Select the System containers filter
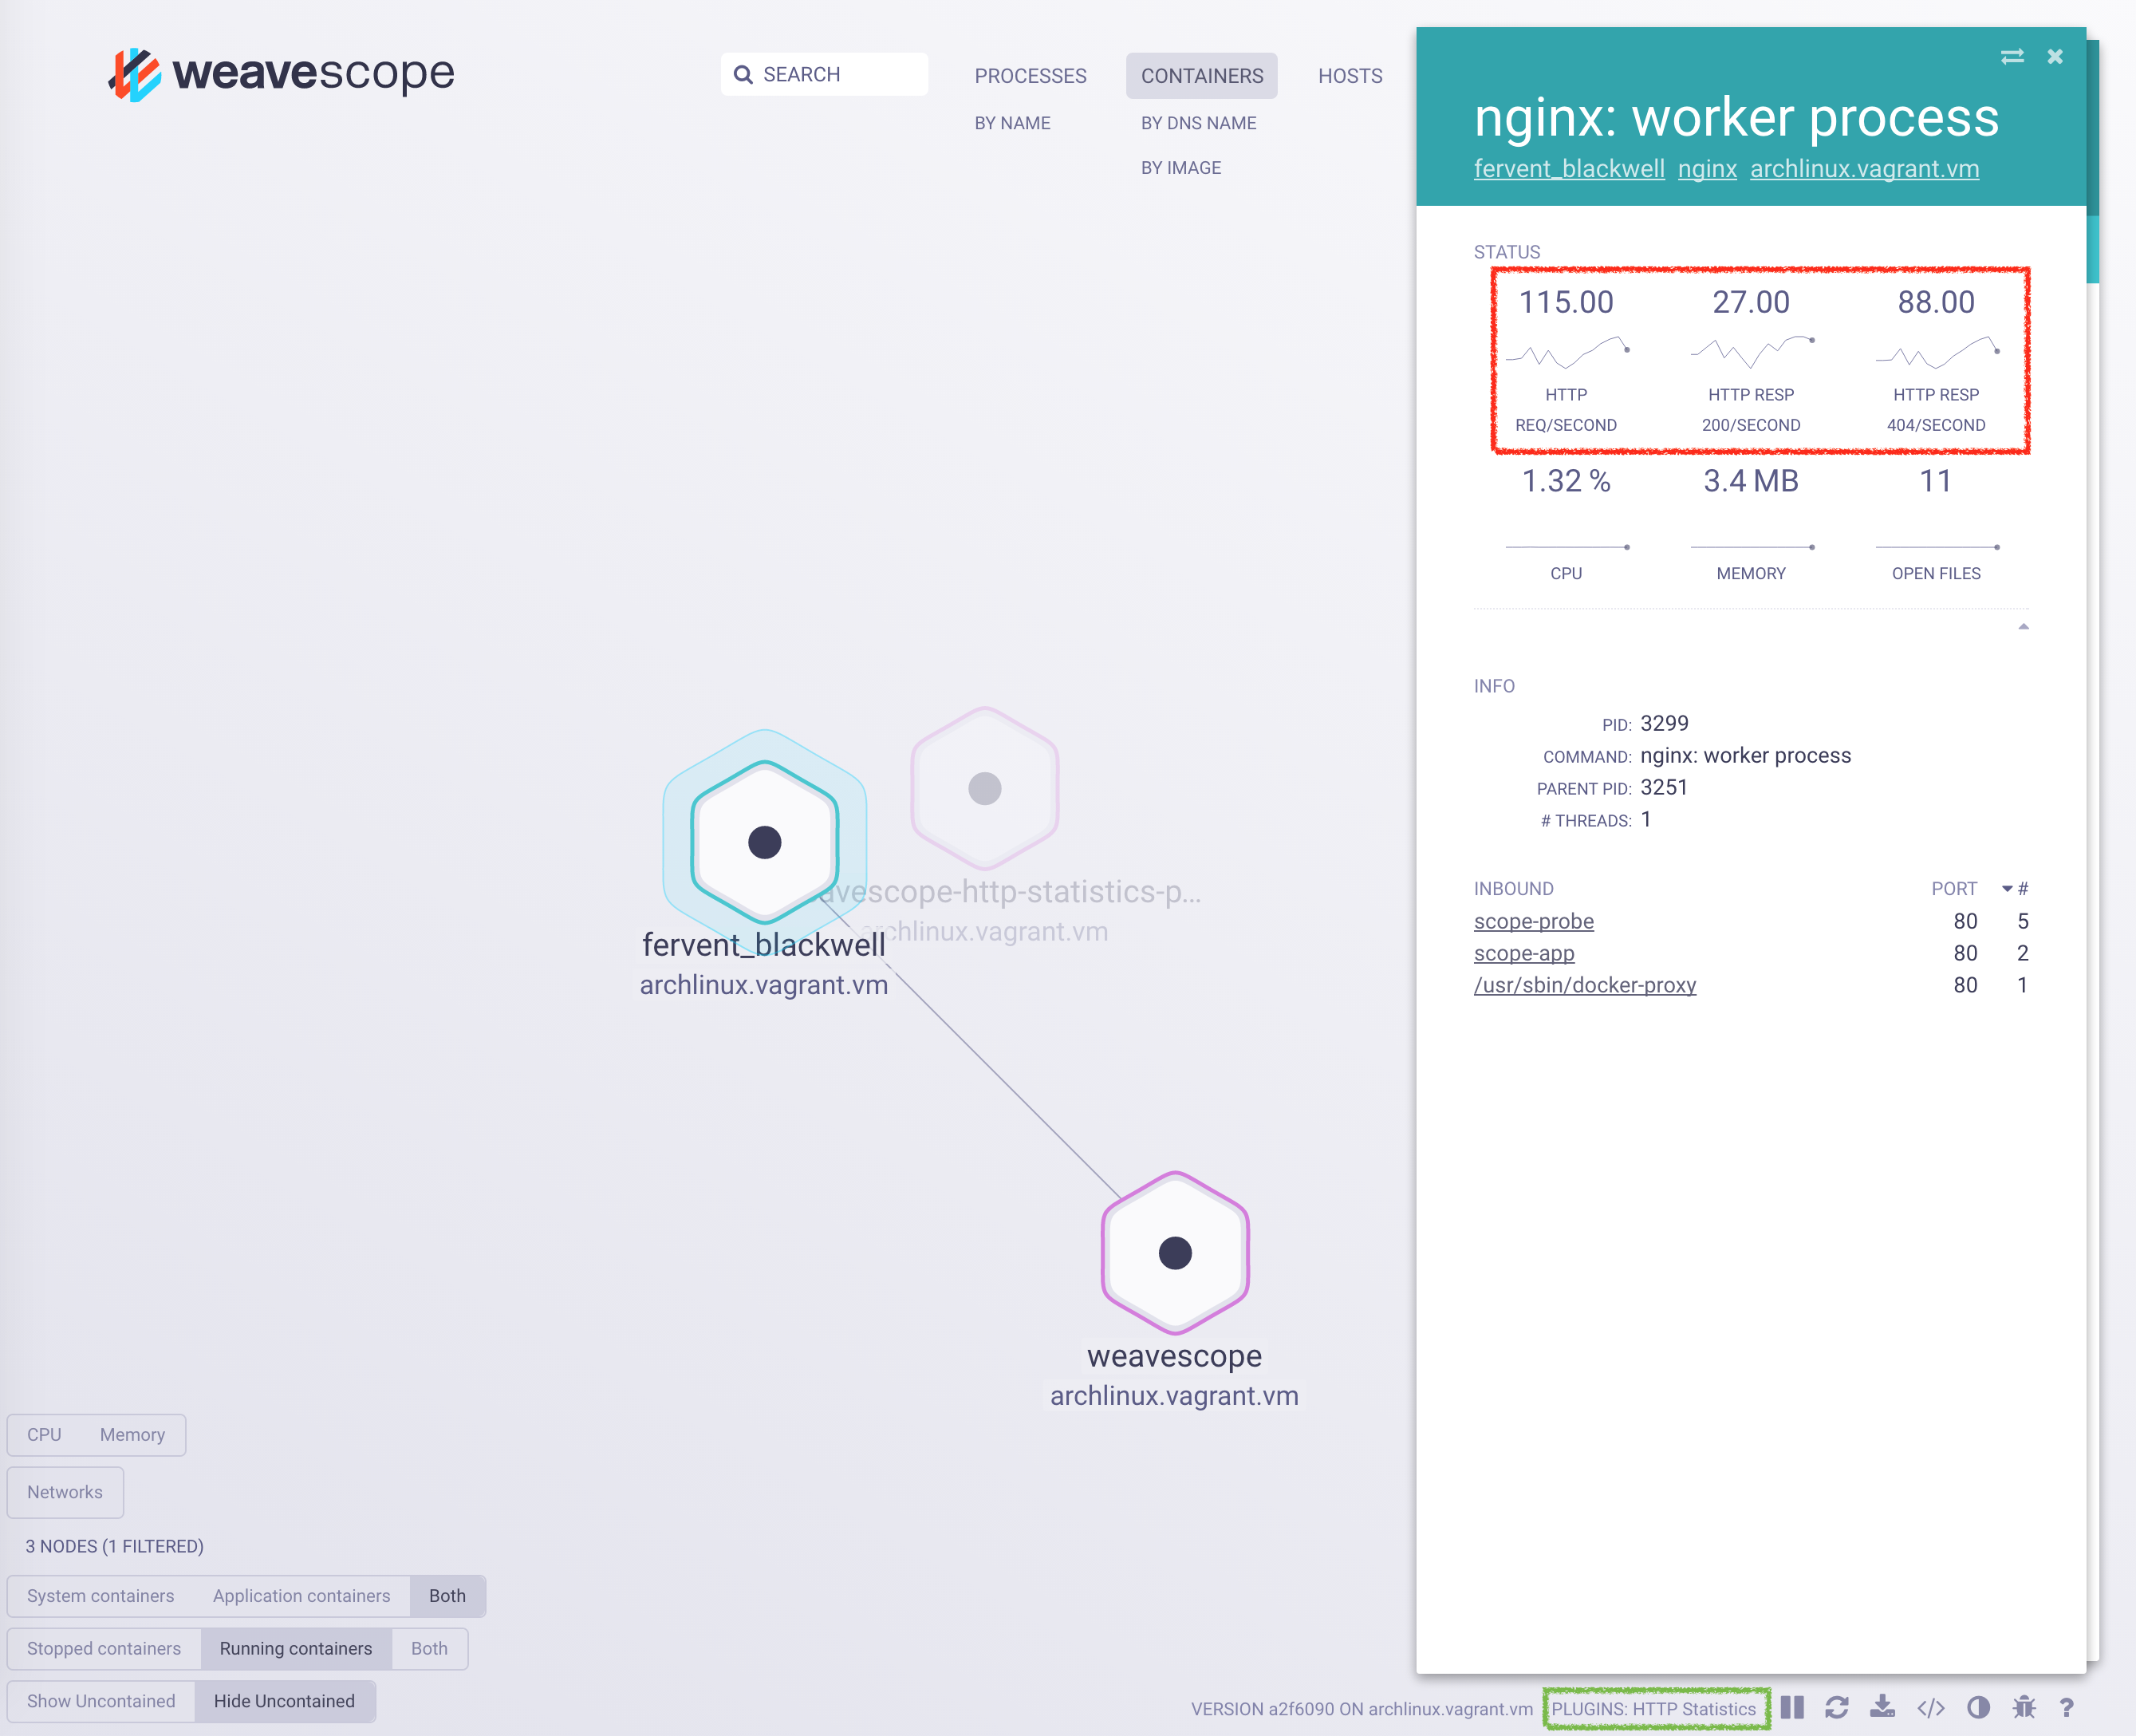 coord(100,1596)
